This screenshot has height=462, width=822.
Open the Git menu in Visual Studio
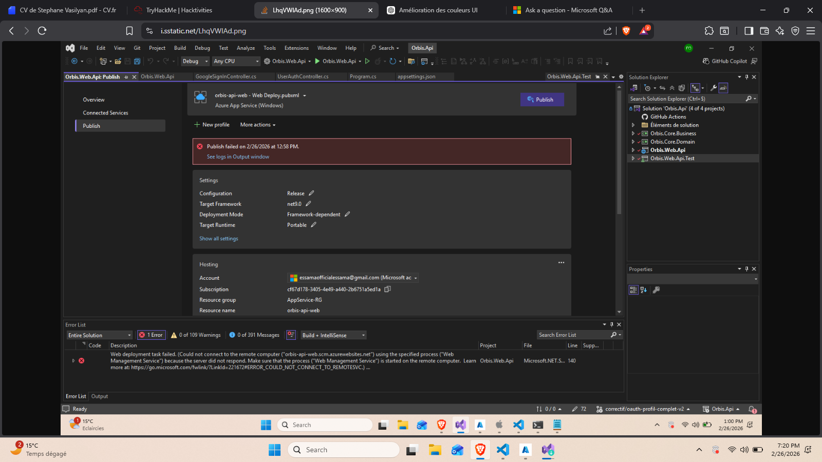(x=137, y=48)
